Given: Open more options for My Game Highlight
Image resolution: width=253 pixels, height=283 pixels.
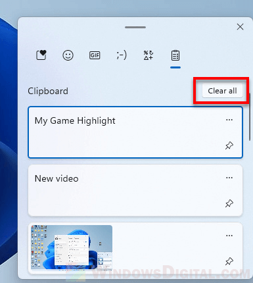Looking at the screenshot, I should click(229, 120).
